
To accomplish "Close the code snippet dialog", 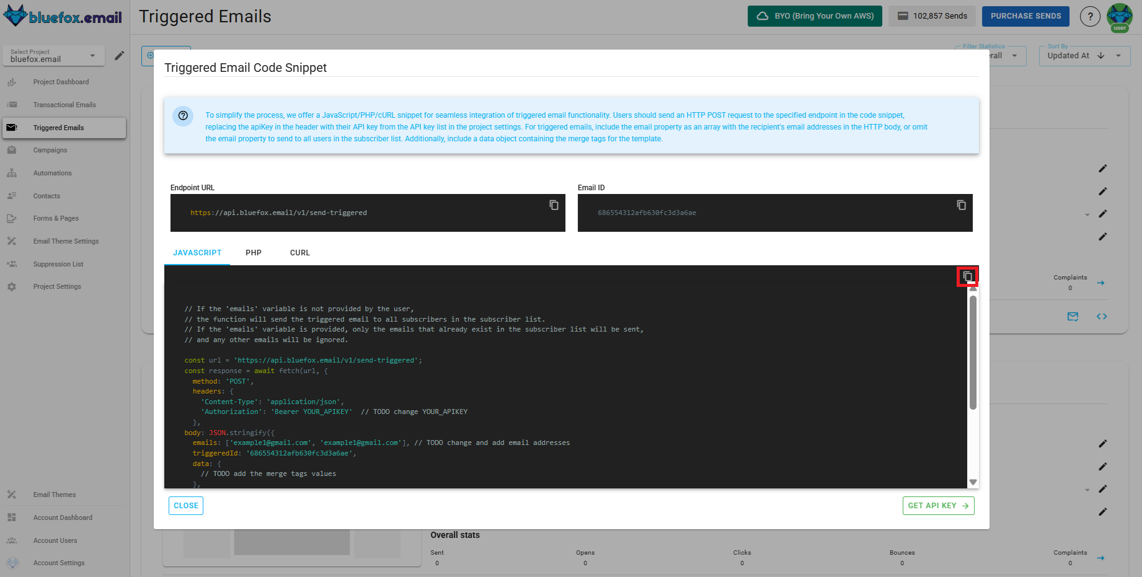I will click(185, 505).
